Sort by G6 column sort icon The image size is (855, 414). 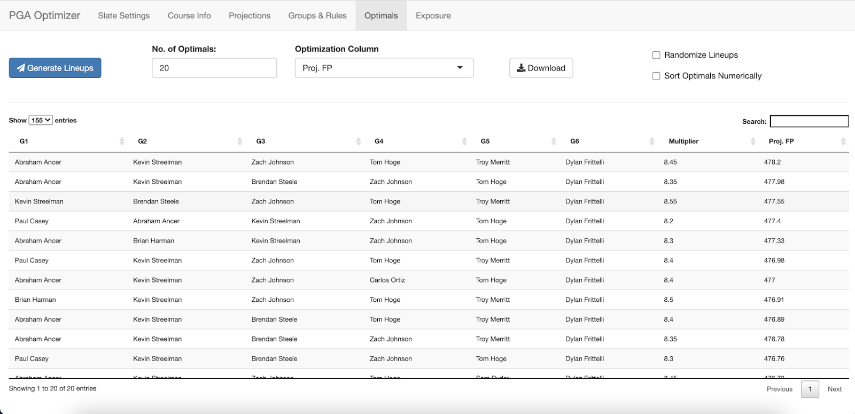[x=652, y=142]
